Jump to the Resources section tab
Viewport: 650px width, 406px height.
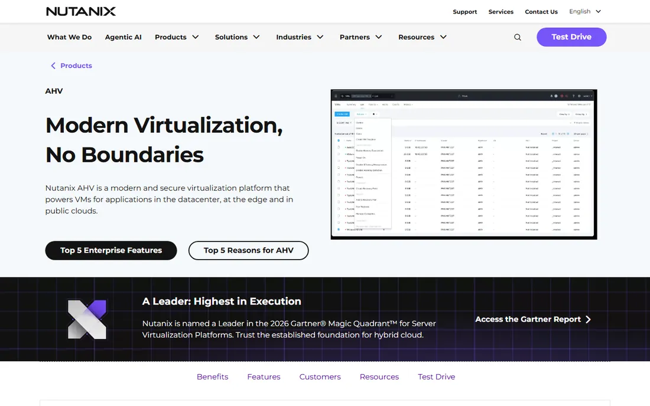point(379,377)
